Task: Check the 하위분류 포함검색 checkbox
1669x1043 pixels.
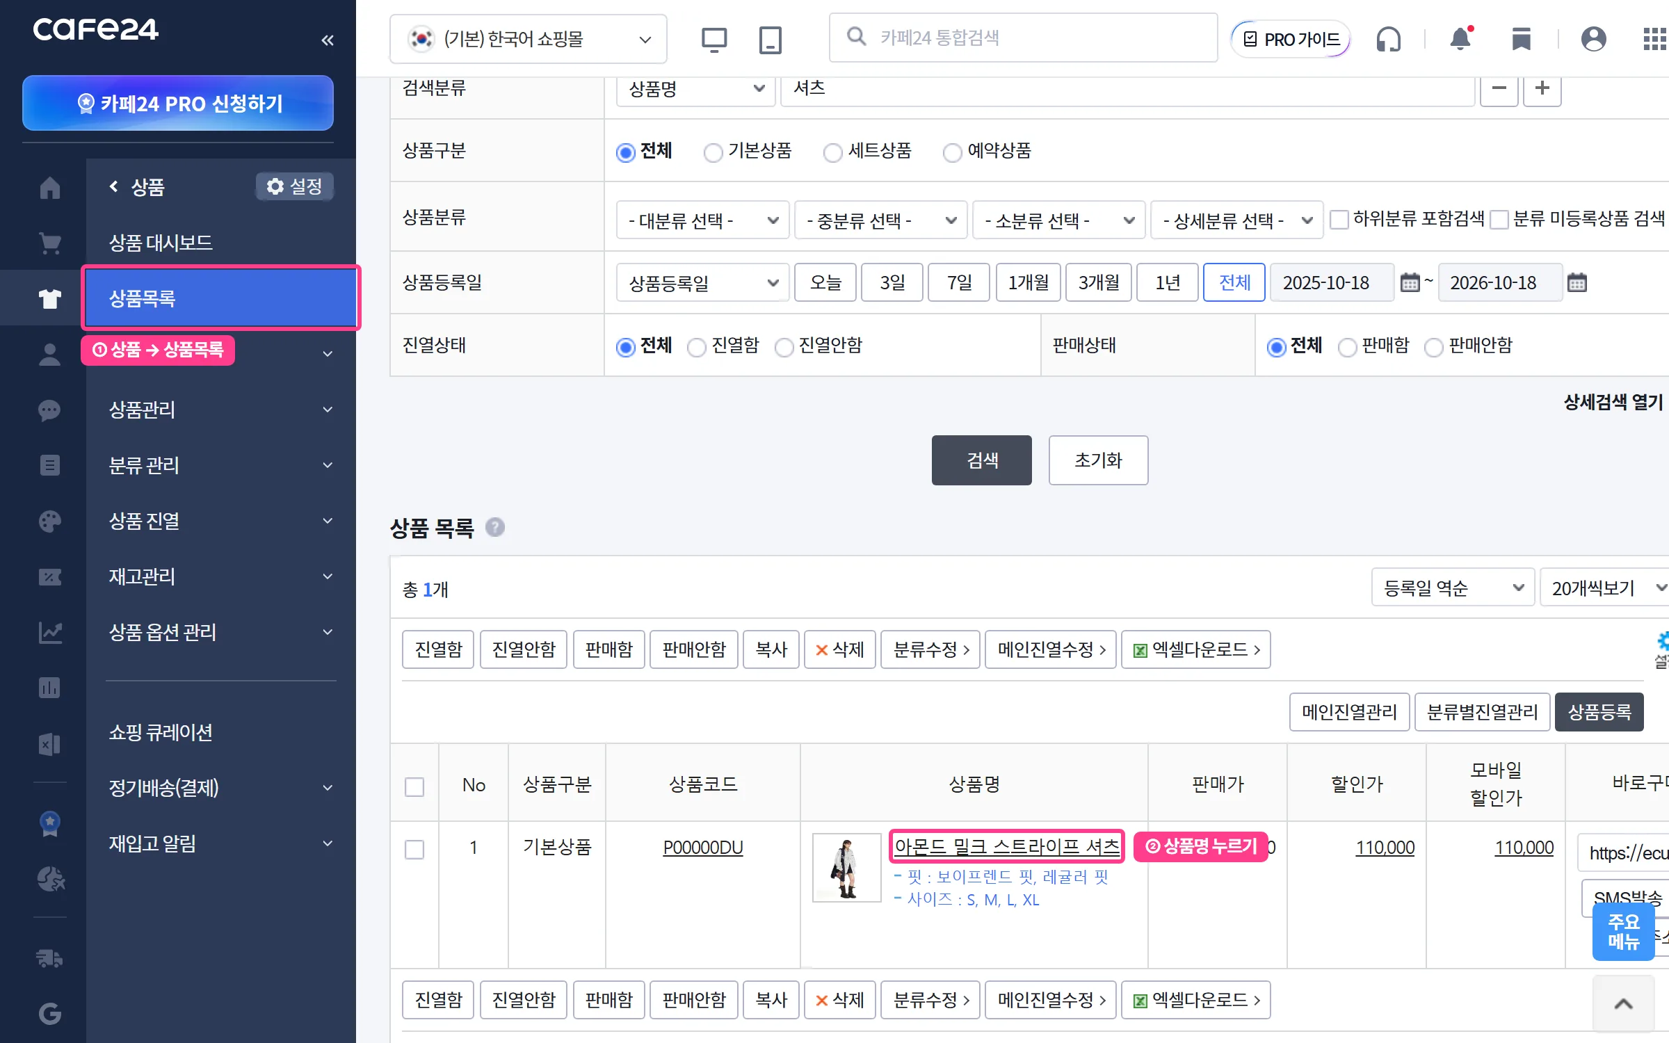Action: (x=1339, y=220)
